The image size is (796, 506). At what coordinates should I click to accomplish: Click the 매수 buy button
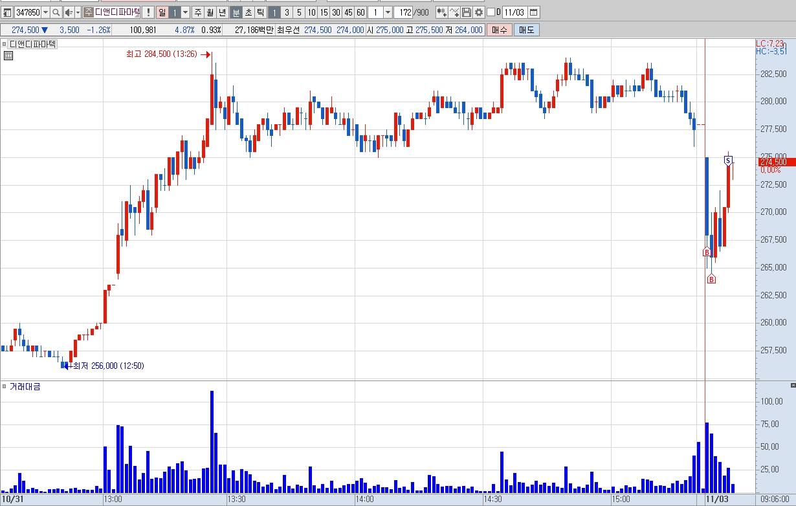[x=500, y=30]
